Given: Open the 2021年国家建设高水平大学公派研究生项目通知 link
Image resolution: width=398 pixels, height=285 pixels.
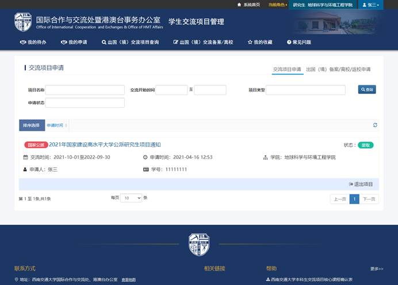Looking at the screenshot, I should click(105, 145).
